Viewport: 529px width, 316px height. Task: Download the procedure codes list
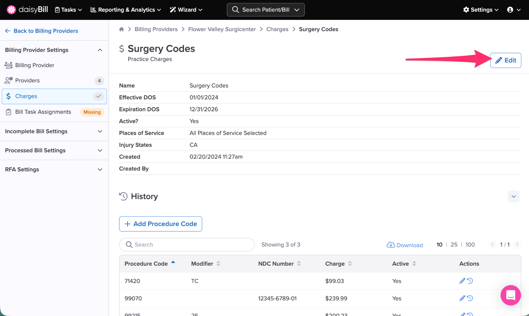point(405,245)
